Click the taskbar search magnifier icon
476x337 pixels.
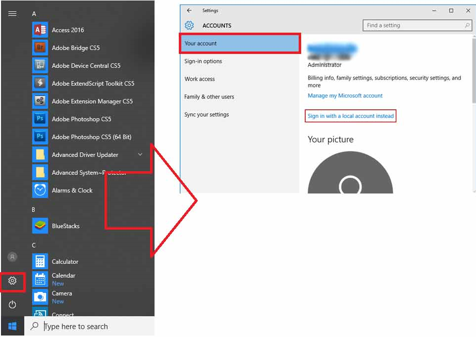35,326
